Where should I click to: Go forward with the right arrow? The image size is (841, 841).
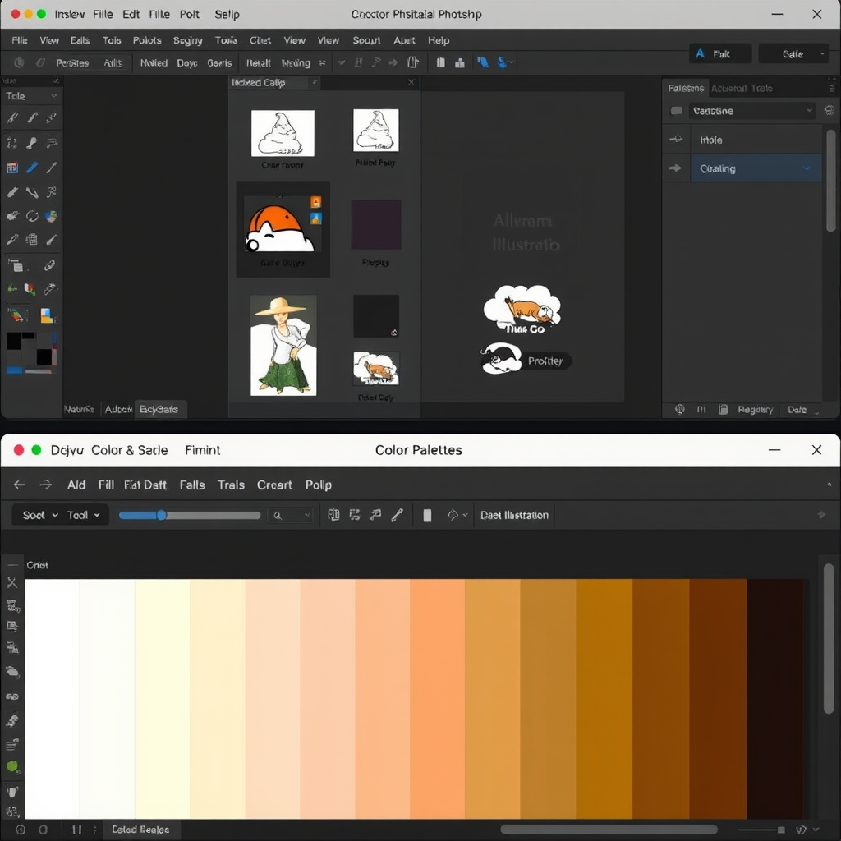46,485
